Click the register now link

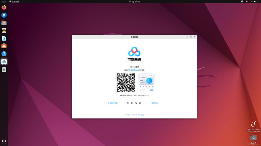click(x=155, y=103)
